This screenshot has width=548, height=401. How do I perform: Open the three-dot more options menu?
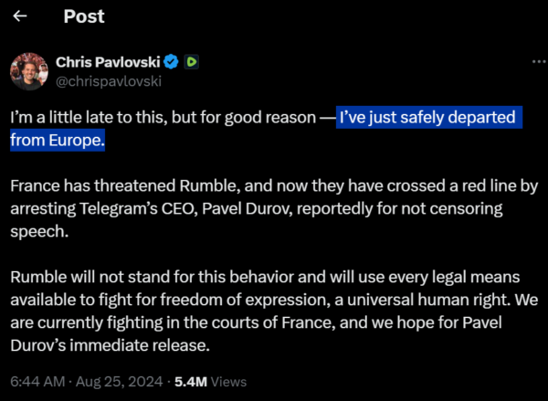click(537, 60)
